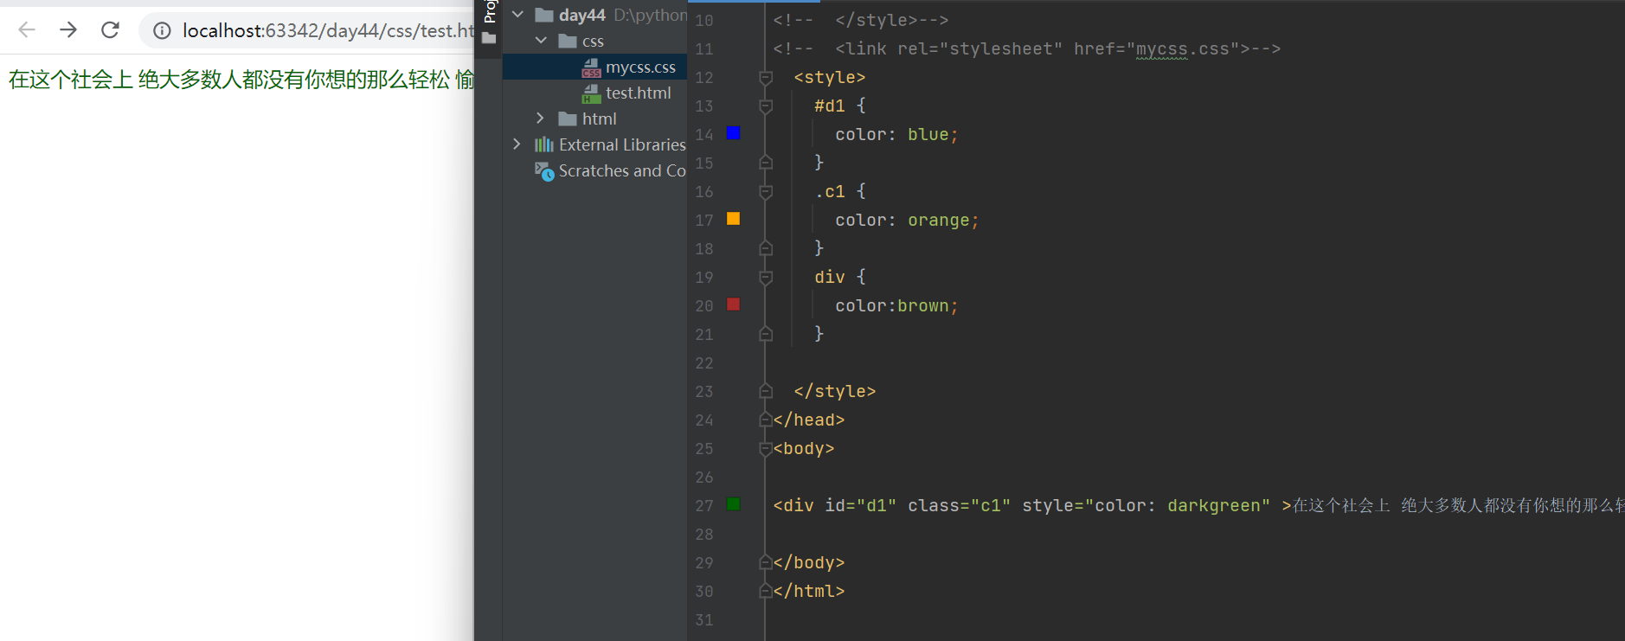1625x641 pixels.
Task: Click the html folder icon
Action: (x=568, y=119)
